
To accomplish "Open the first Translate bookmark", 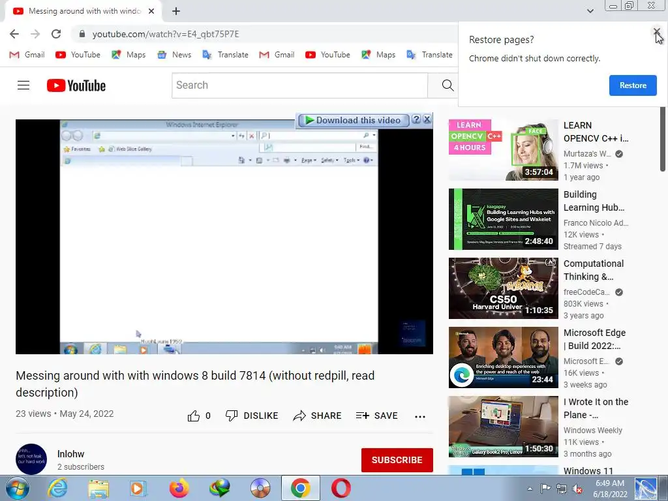I will click(225, 55).
